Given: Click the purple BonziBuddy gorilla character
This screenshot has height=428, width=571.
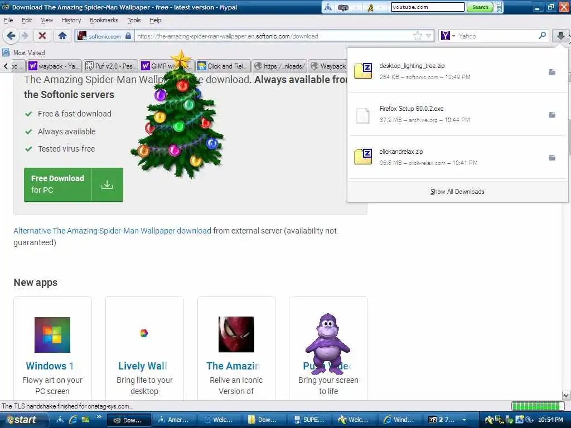Looking at the screenshot, I should [x=328, y=344].
